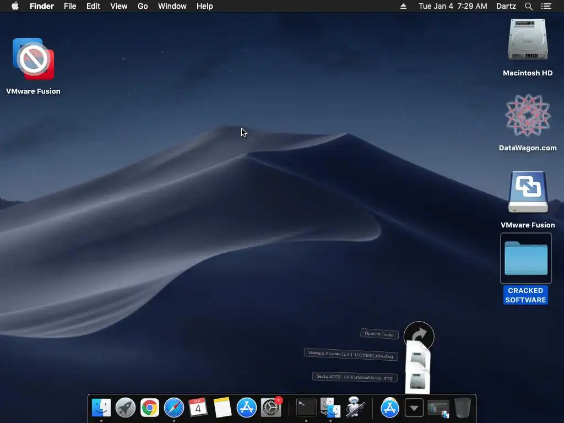Open the Finder menu
Image resolution: width=564 pixels, height=423 pixels.
tap(42, 6)
